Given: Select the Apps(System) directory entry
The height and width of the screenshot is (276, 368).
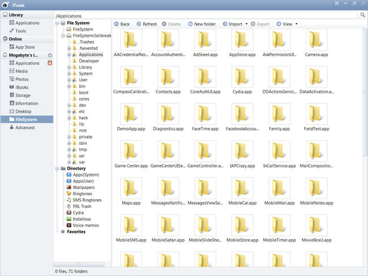Looking at the screenshot, I should (x=83, y=175).
